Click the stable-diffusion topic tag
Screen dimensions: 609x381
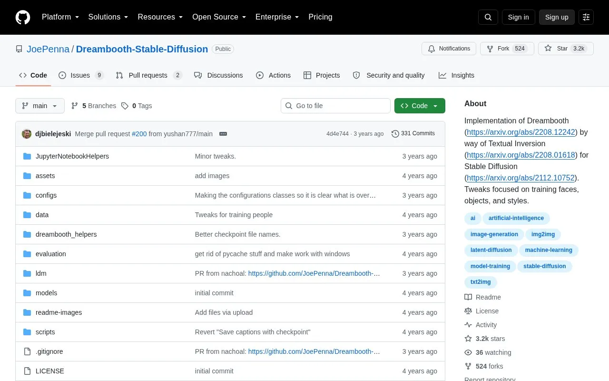[x=545, y=266]
